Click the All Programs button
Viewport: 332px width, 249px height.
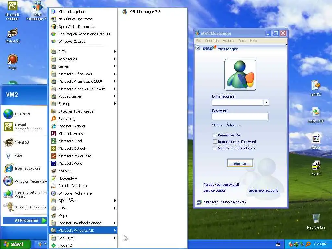point(24,220)
